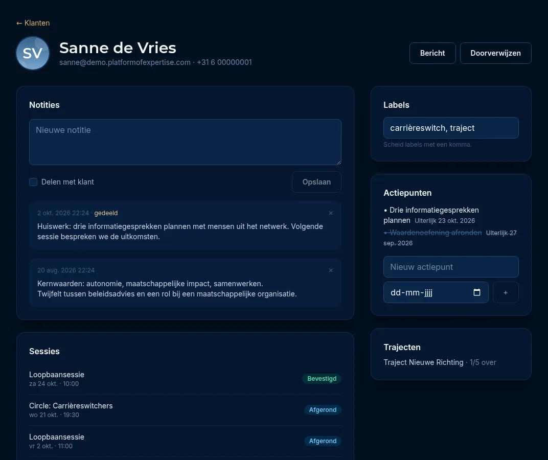The height and width of the screenshot is (460, 548).
Task: Edit the labels field with carrièreswitch, traject
Action: click(x=451, y=128)
